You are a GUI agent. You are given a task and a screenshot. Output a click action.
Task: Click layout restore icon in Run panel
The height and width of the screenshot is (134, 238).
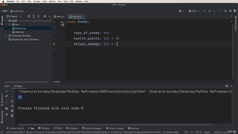tap(7, 108)
